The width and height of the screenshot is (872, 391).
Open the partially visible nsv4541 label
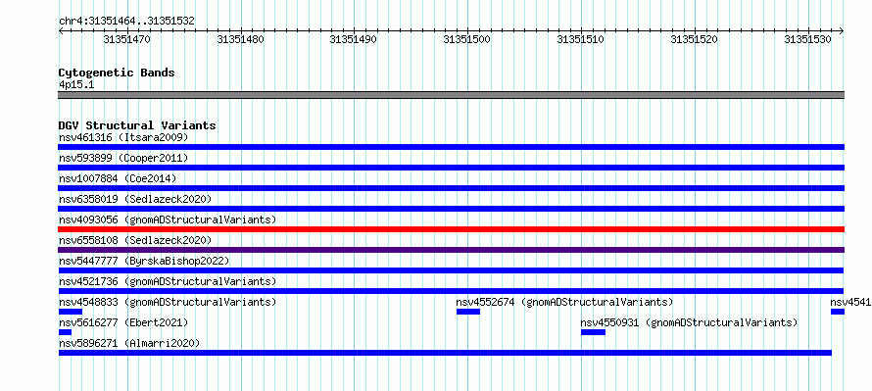click(850, 302)
